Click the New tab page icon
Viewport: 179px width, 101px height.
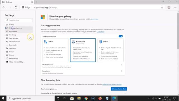[7, 38]
